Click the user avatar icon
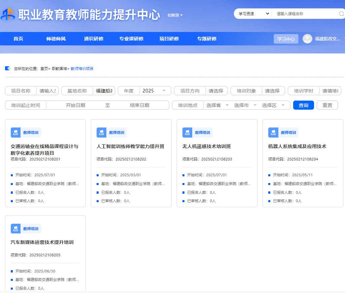Image resolution: width=345 pixels, height=293 pixels. (307, 39)
